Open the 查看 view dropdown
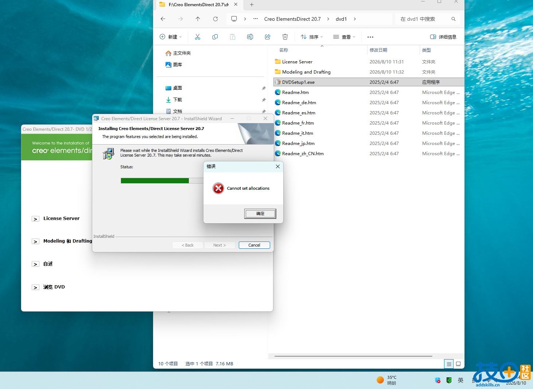533x389 pixels. 344,37
